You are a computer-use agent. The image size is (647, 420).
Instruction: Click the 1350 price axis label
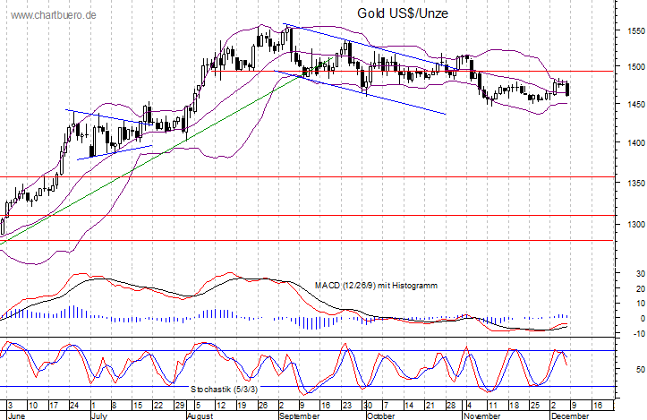pyautogui.click(x=636, y=183)
